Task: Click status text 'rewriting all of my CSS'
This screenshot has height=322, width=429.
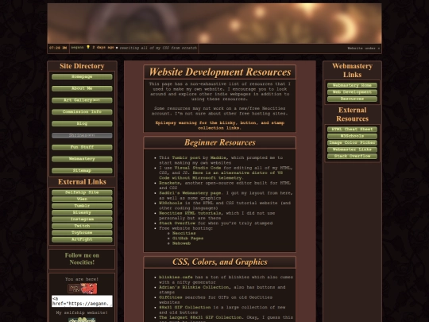Action: point(158,48)
